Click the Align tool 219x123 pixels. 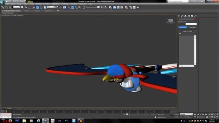(106, 7)
